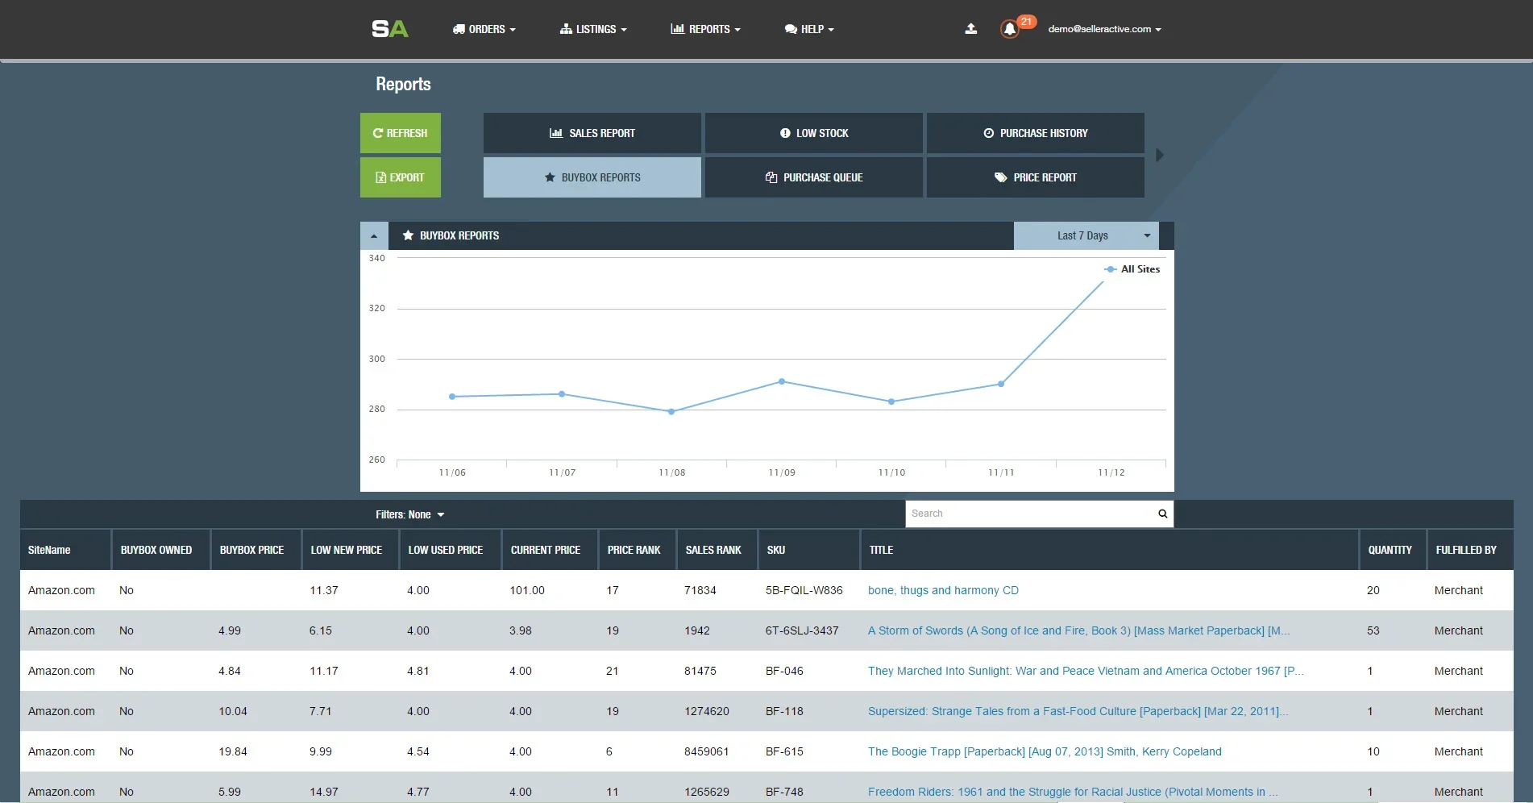The width and height of the screenshot is (1533, 803).
Task: Click the right arrow beside report tabs
Action: click(x=1160, y=155)
